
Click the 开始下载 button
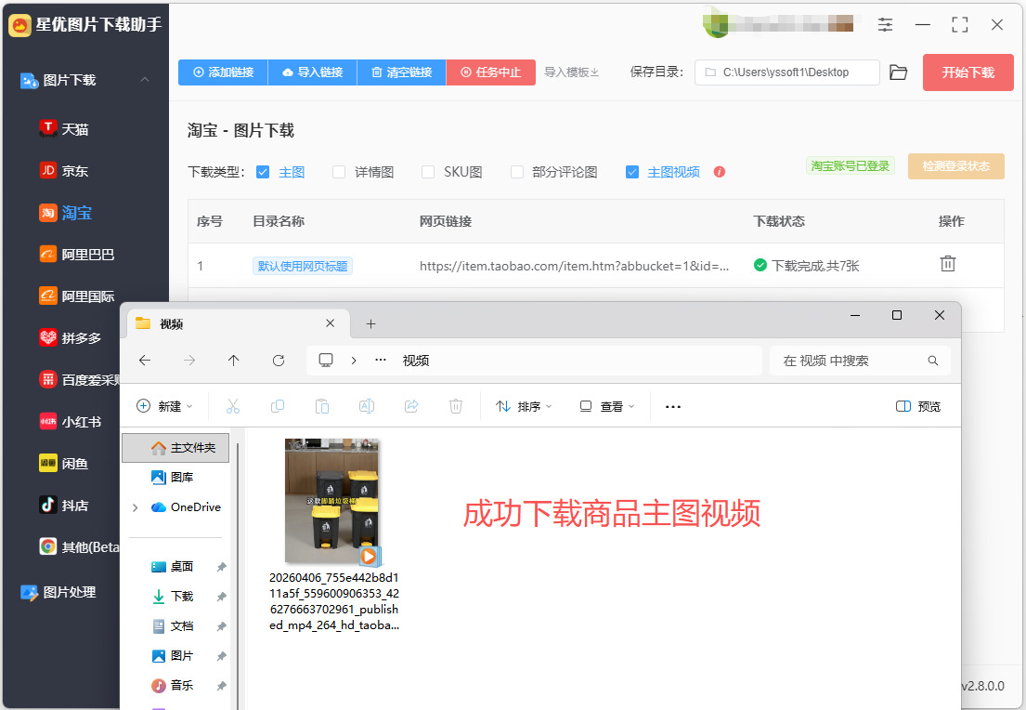point(968,72)
